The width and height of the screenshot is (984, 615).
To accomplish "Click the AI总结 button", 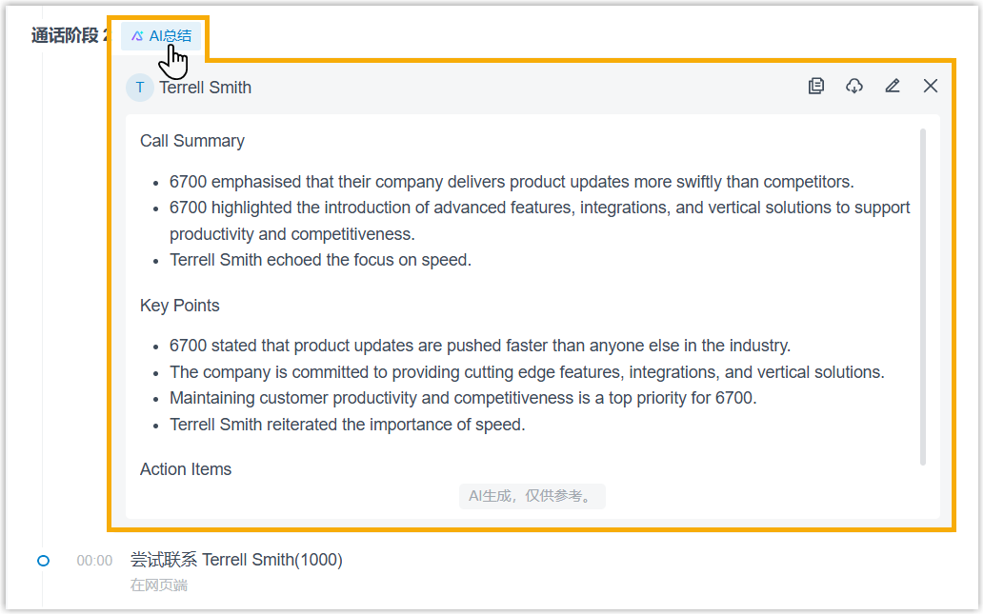I will coord(161,36).
